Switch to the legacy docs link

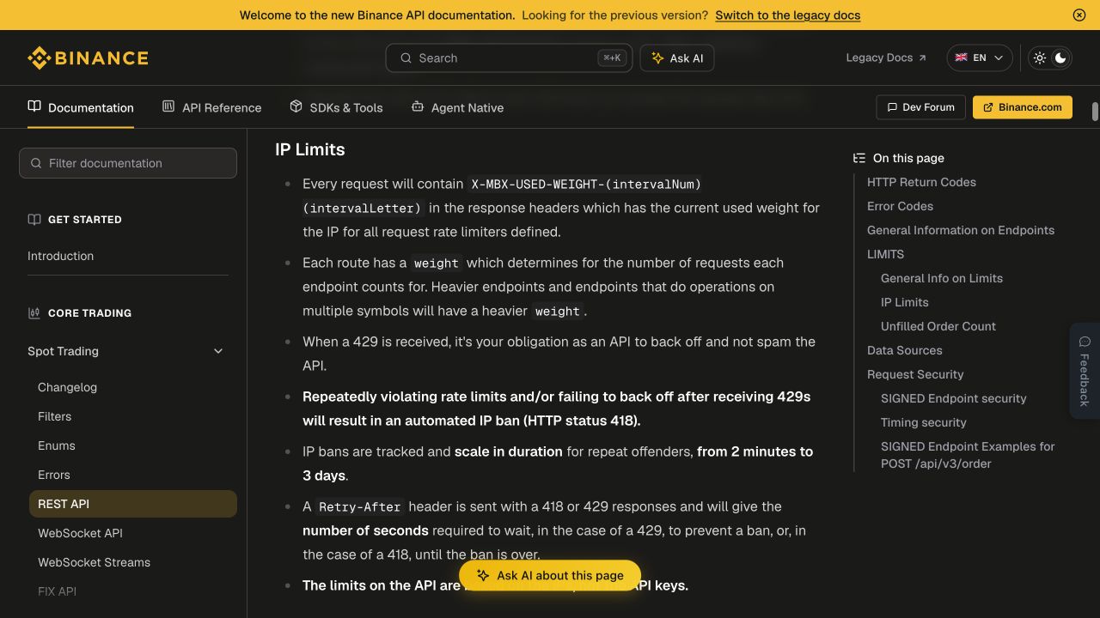point(787,15)
